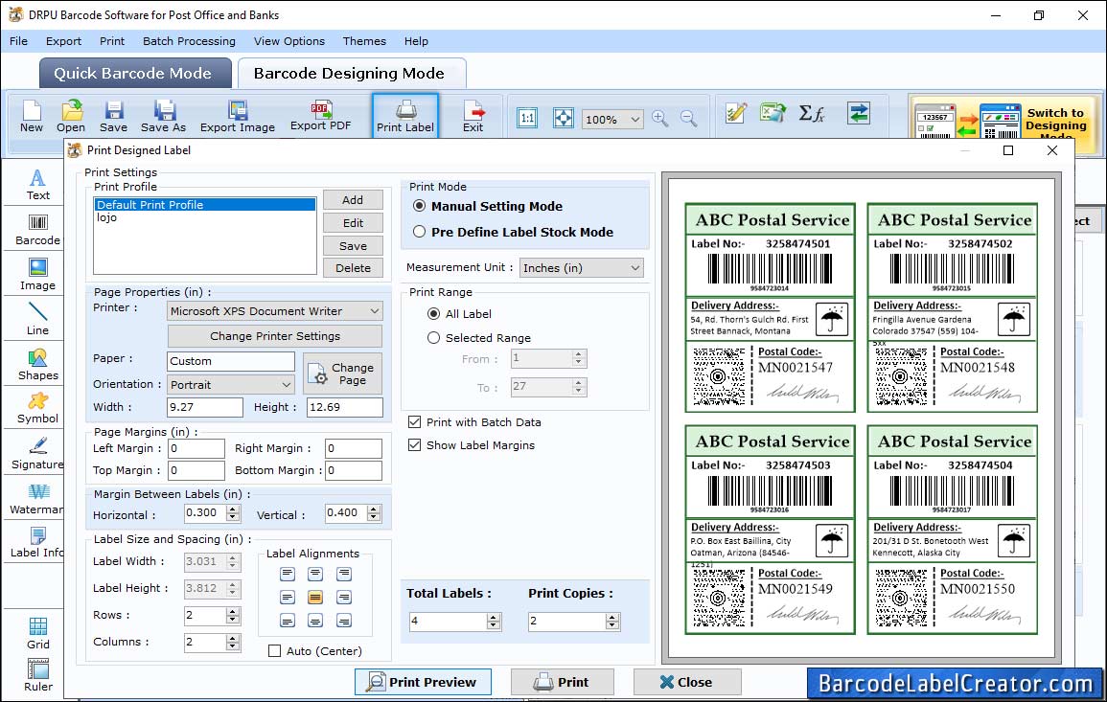Click the Add print profile button

click(353, 199)
